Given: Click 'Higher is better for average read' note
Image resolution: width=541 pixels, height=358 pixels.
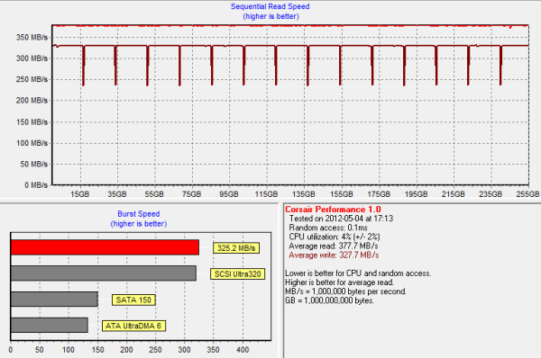Looking at the screenshot, I should [340, 282].
